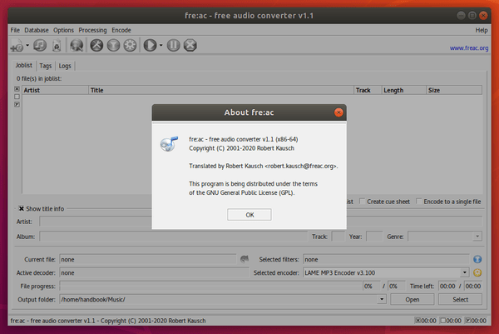
Task: Open the Processing menu
Action: pos(92,30)
